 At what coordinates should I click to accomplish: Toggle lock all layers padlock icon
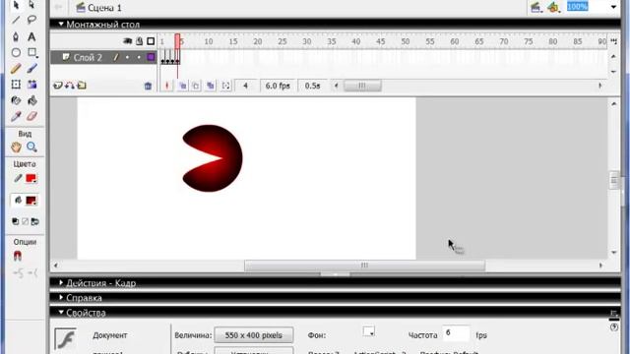pyautogui.click(x=140, y=41)
